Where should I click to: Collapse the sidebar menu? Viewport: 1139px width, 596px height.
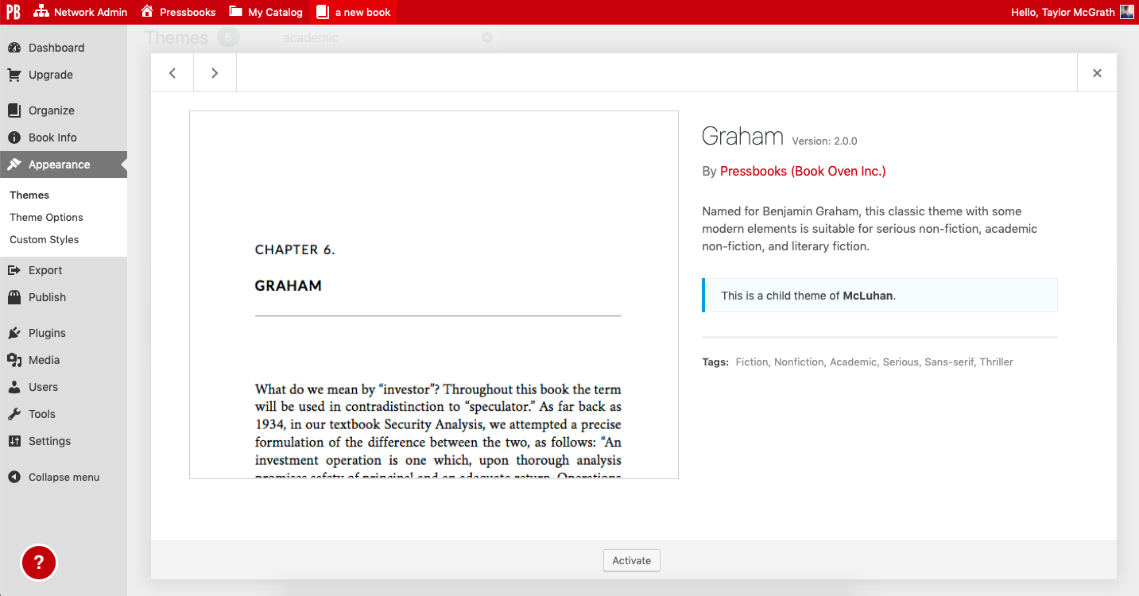click(x=64, y=478)
